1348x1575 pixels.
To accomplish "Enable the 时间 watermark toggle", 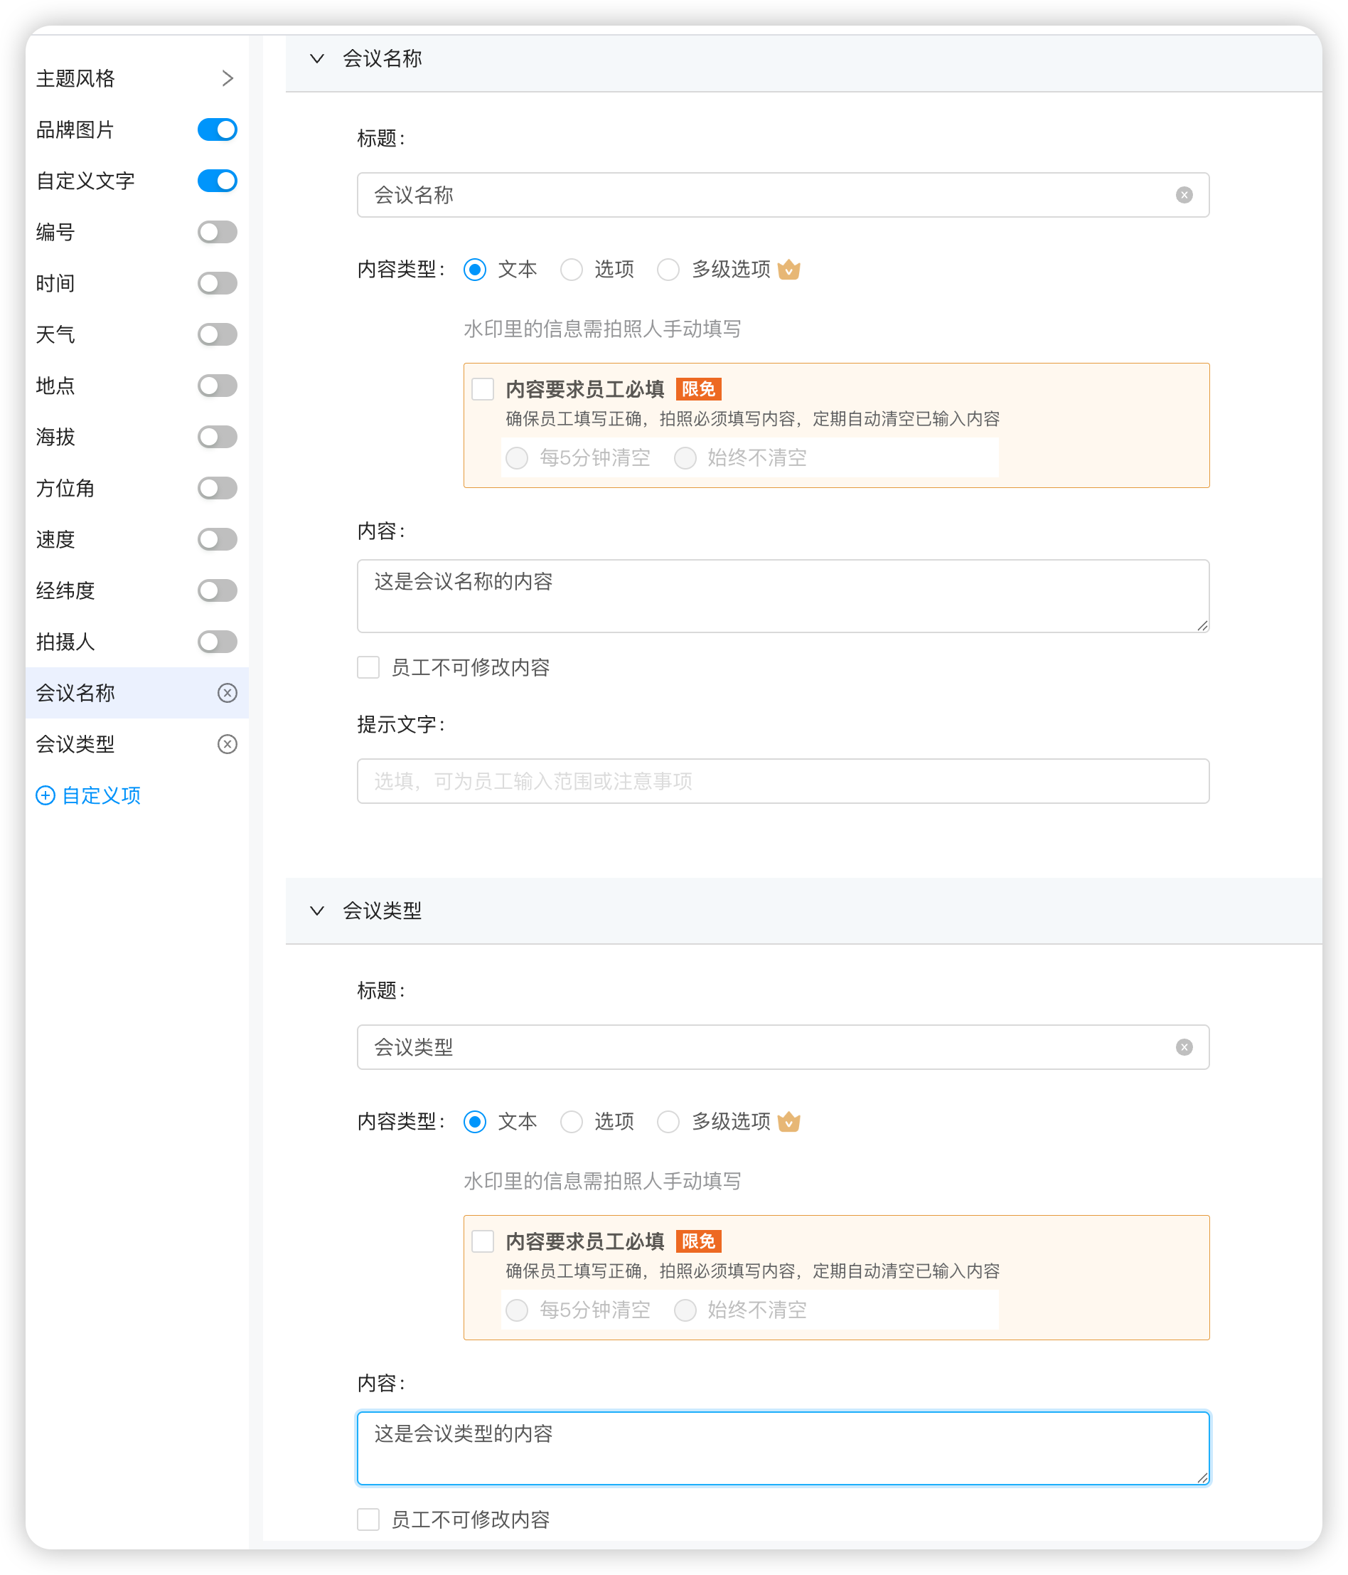I will [217, 282].
